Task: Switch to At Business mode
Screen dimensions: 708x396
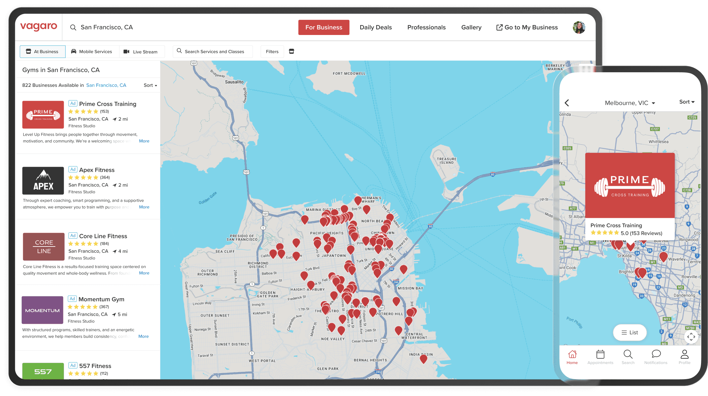Action: pos(43,51)
